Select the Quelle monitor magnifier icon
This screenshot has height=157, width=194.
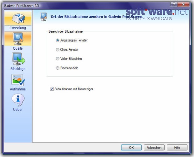tap(18, 39)
